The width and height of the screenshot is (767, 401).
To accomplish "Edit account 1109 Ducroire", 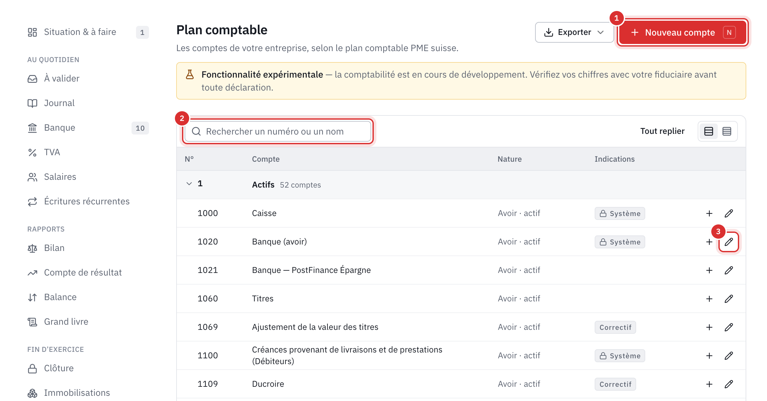I will (x=729, y=384).
